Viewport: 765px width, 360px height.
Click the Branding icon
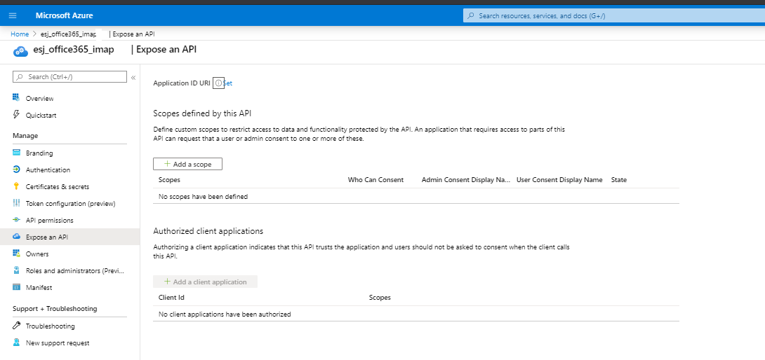[x=17, y=153]
